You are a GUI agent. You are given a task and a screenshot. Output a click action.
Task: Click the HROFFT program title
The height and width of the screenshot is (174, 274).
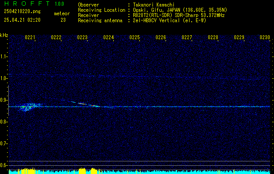pyautogui.click(x=27, y=3)
